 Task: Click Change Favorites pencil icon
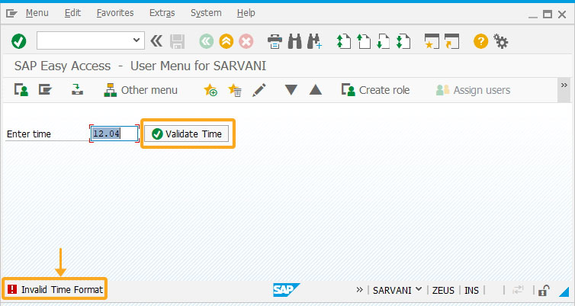[x=259, y=90]
